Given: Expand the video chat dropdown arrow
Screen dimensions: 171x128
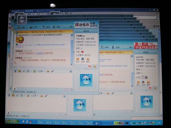Looking at the screenshot, I should [x=27, y=27].
